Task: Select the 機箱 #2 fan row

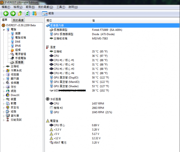Action: [x=112, y=108]
